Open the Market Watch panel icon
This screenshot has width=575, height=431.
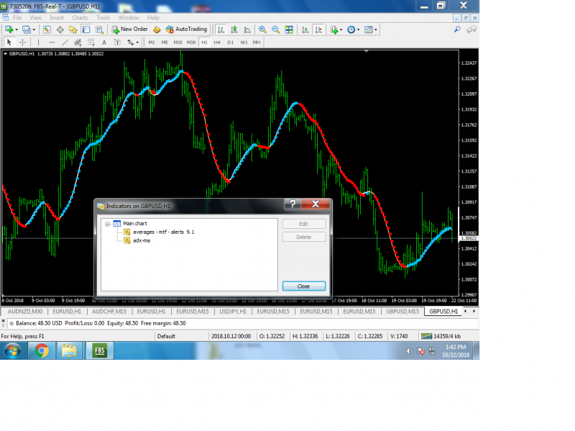click(x=47, y=30)
